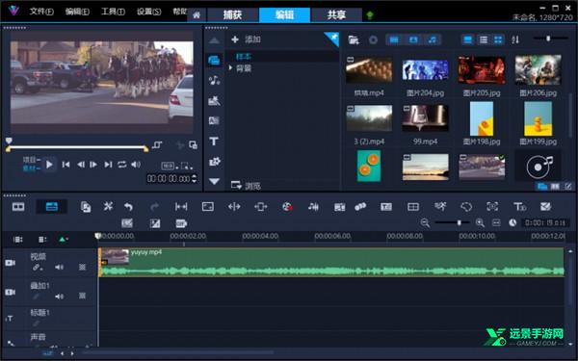The width and height of the screenshot is (578, 361).
Task: Click the Undo arrow icon
Action: point(128,207)
